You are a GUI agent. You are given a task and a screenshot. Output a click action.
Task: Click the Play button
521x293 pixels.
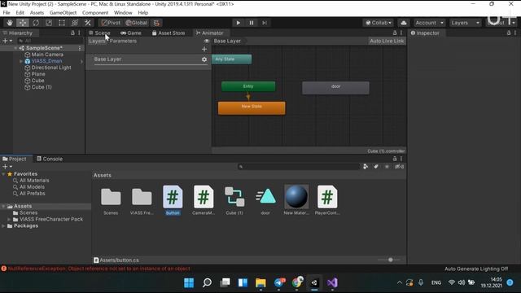click(x=238, y=23)
